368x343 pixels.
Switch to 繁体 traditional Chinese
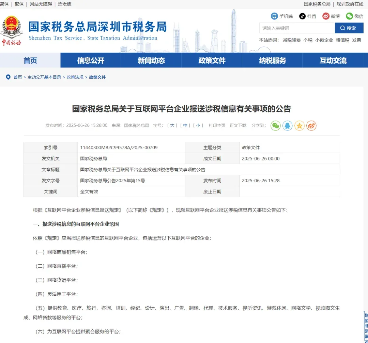click(19, 4)
